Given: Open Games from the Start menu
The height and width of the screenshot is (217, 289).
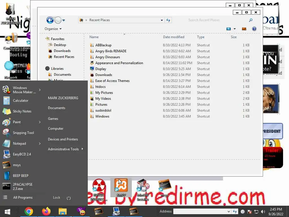Looking at the screenshot, I should pyautogui.click(x=53, y=119).
